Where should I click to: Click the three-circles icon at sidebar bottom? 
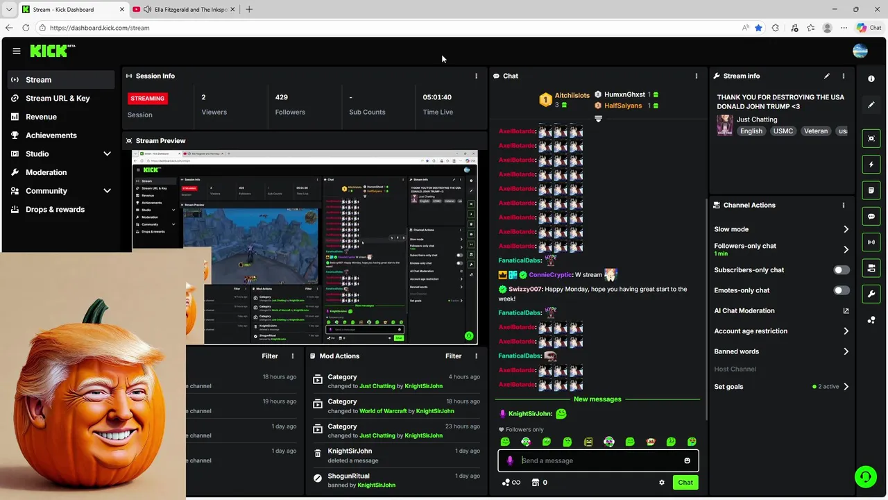[871, 320]
